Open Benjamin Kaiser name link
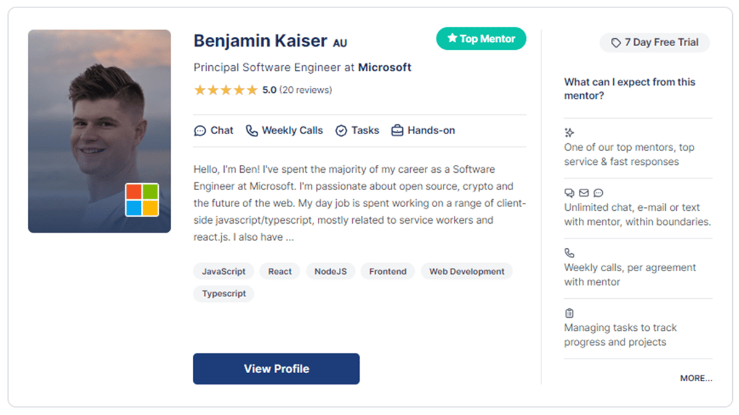 click(x=260, y=41)
